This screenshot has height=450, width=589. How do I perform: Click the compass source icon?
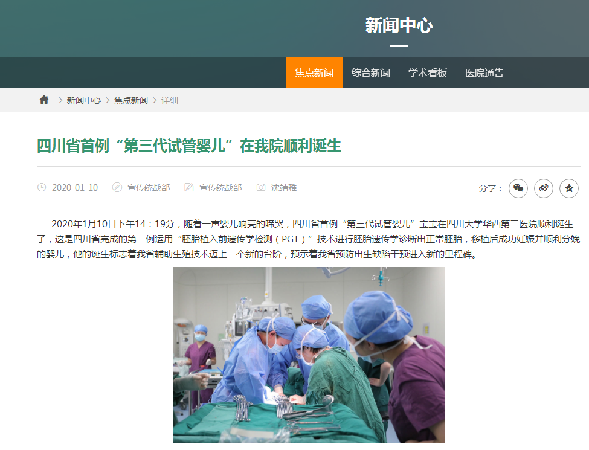[117, 187]
